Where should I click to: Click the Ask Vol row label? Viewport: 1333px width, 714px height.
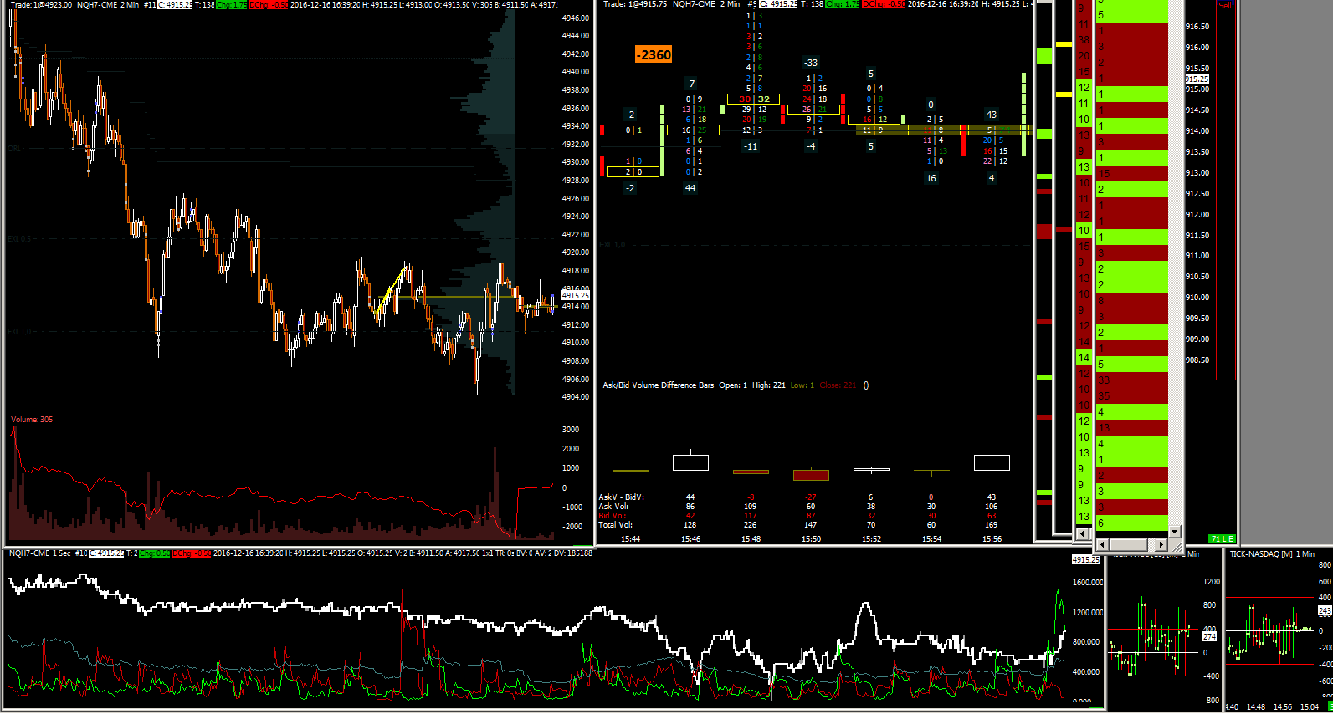[613, 507]
